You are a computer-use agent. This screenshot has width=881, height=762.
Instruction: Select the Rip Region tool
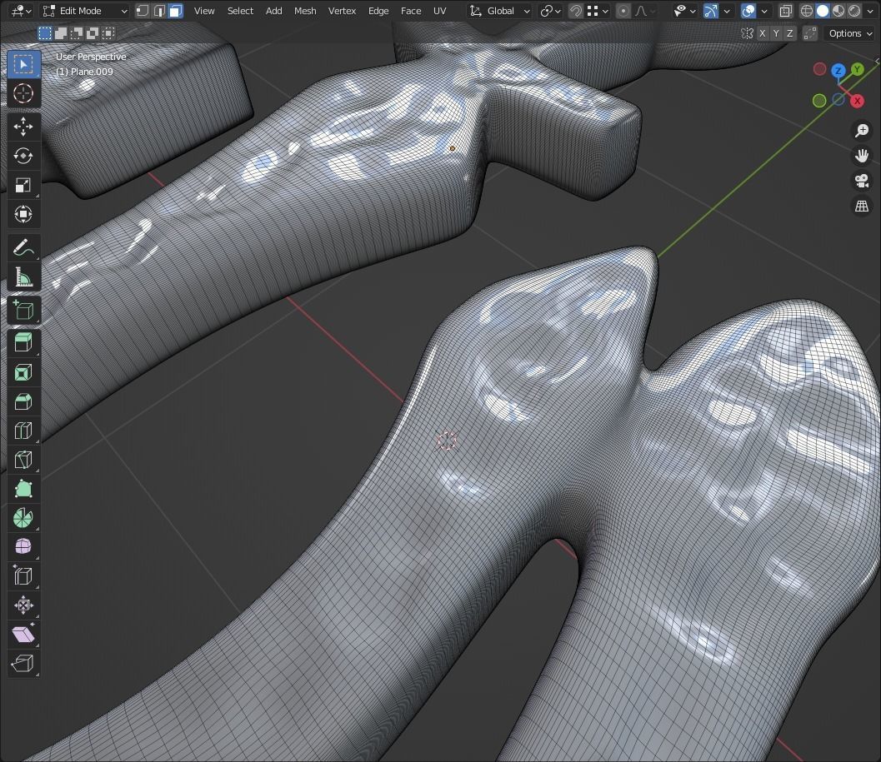point(23,663)
